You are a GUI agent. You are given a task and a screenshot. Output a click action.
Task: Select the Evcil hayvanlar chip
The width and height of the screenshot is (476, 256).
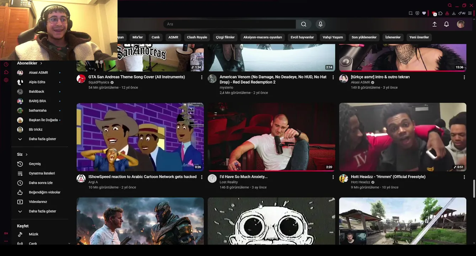(302, 37)
